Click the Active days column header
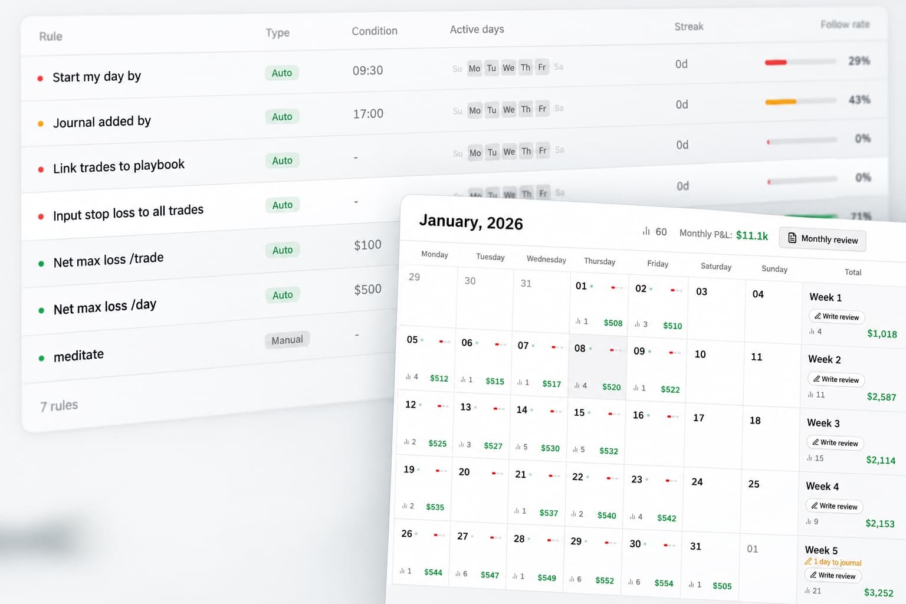 click(477, 29)
